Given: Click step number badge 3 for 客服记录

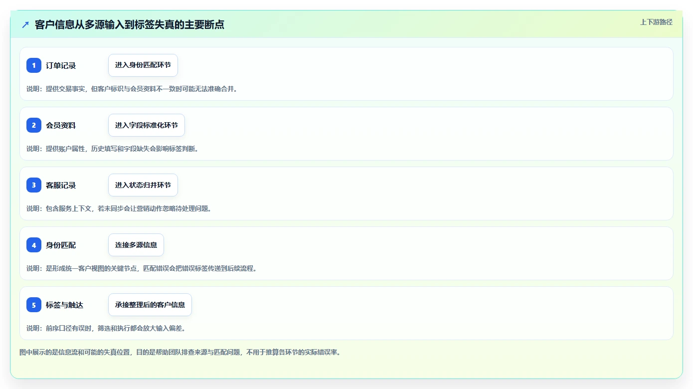Looking at the screenshot, I should [x=34, y=185].
